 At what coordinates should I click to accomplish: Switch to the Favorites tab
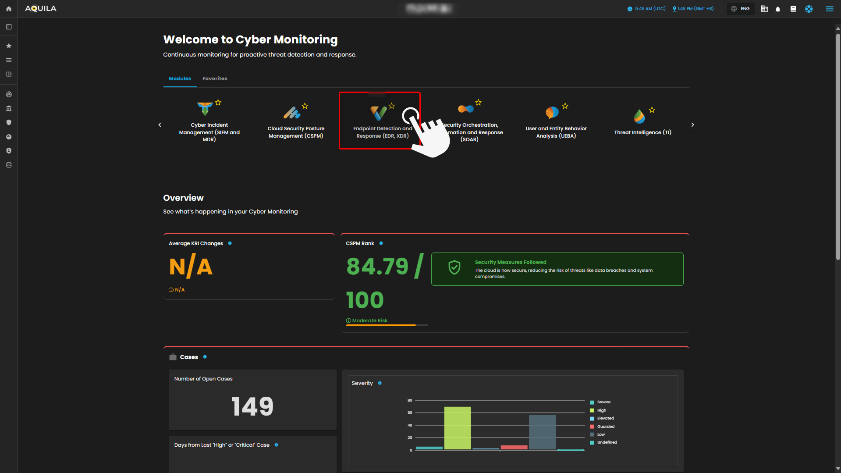(215, 79)
